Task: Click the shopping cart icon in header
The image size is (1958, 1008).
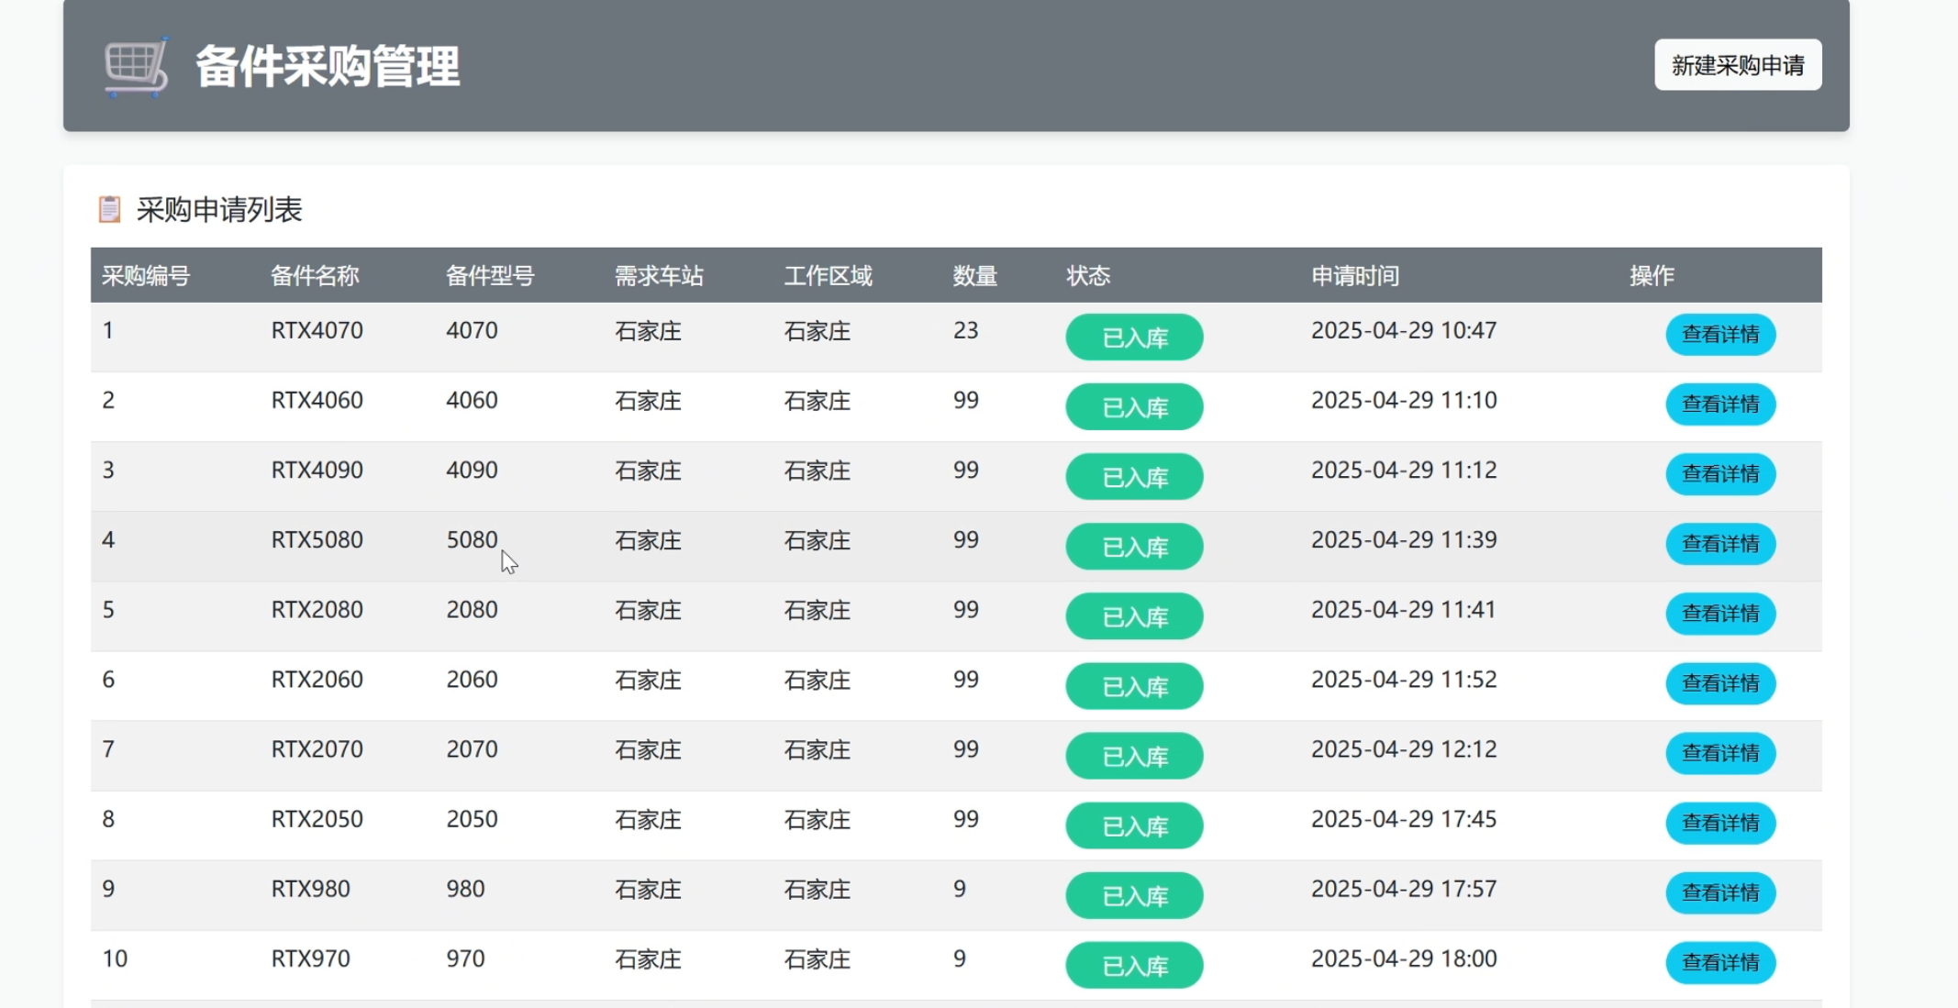Action: [x=136, y=66]
